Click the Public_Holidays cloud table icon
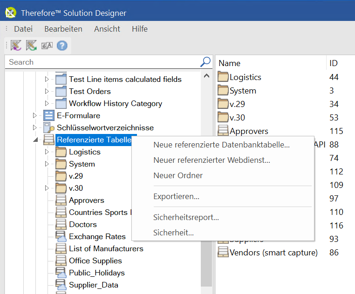This screenshot has width=355, height=294. click(x=61, y=273)
